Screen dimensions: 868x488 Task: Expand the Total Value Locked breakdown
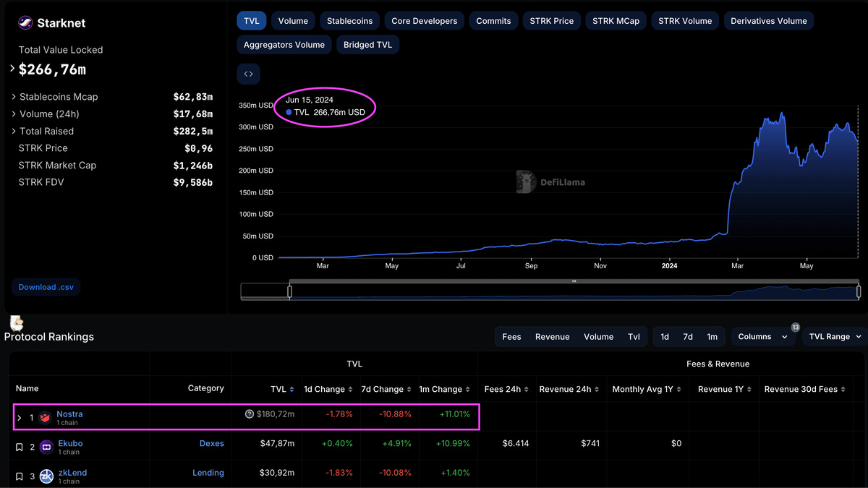(x=13, y=69)
